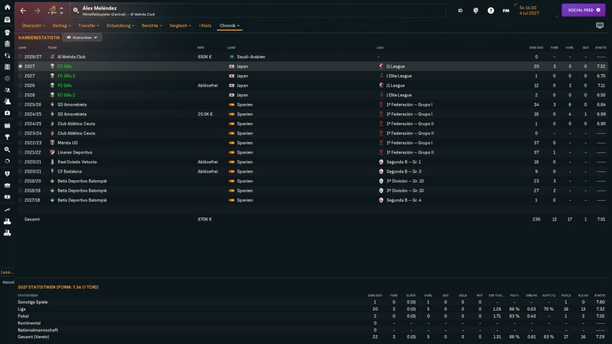Screen dimensions: 612x344
Task: Select the 2026/27 Al Wehda Club radio button
Action: tap(20, 57)
